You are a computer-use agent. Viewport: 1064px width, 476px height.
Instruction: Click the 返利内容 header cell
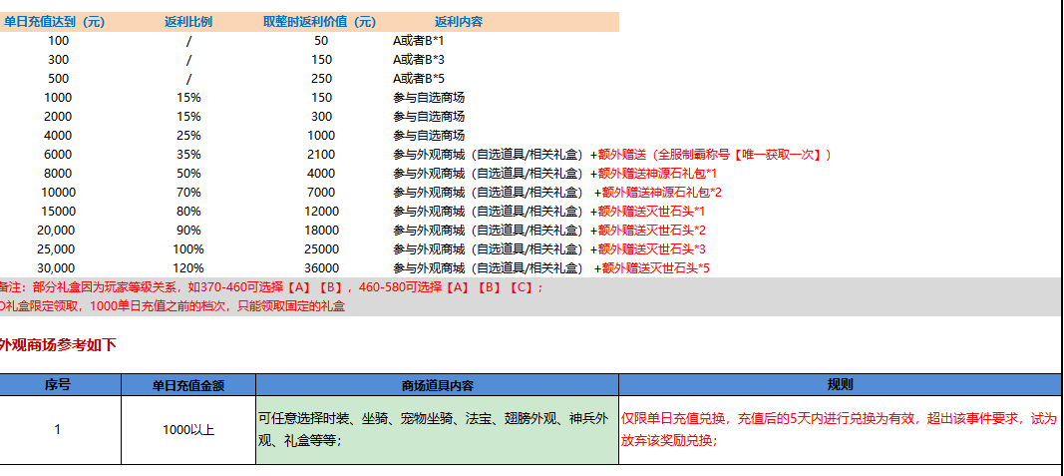[459, 22]
